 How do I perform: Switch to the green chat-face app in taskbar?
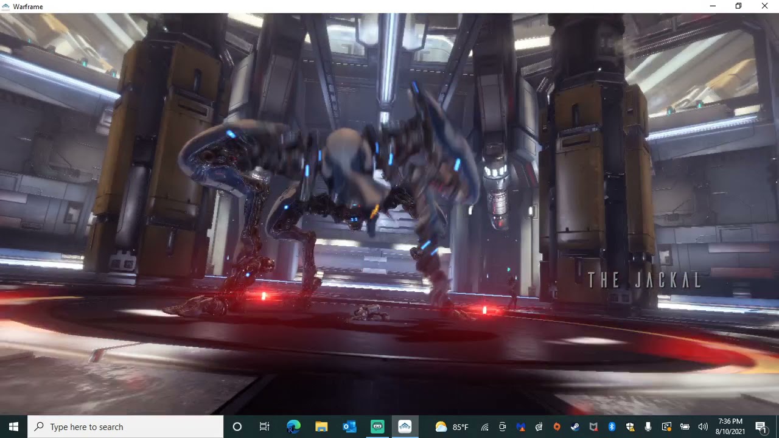coord(377,426)
